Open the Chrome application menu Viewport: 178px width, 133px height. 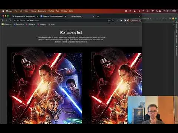(9, 11)
